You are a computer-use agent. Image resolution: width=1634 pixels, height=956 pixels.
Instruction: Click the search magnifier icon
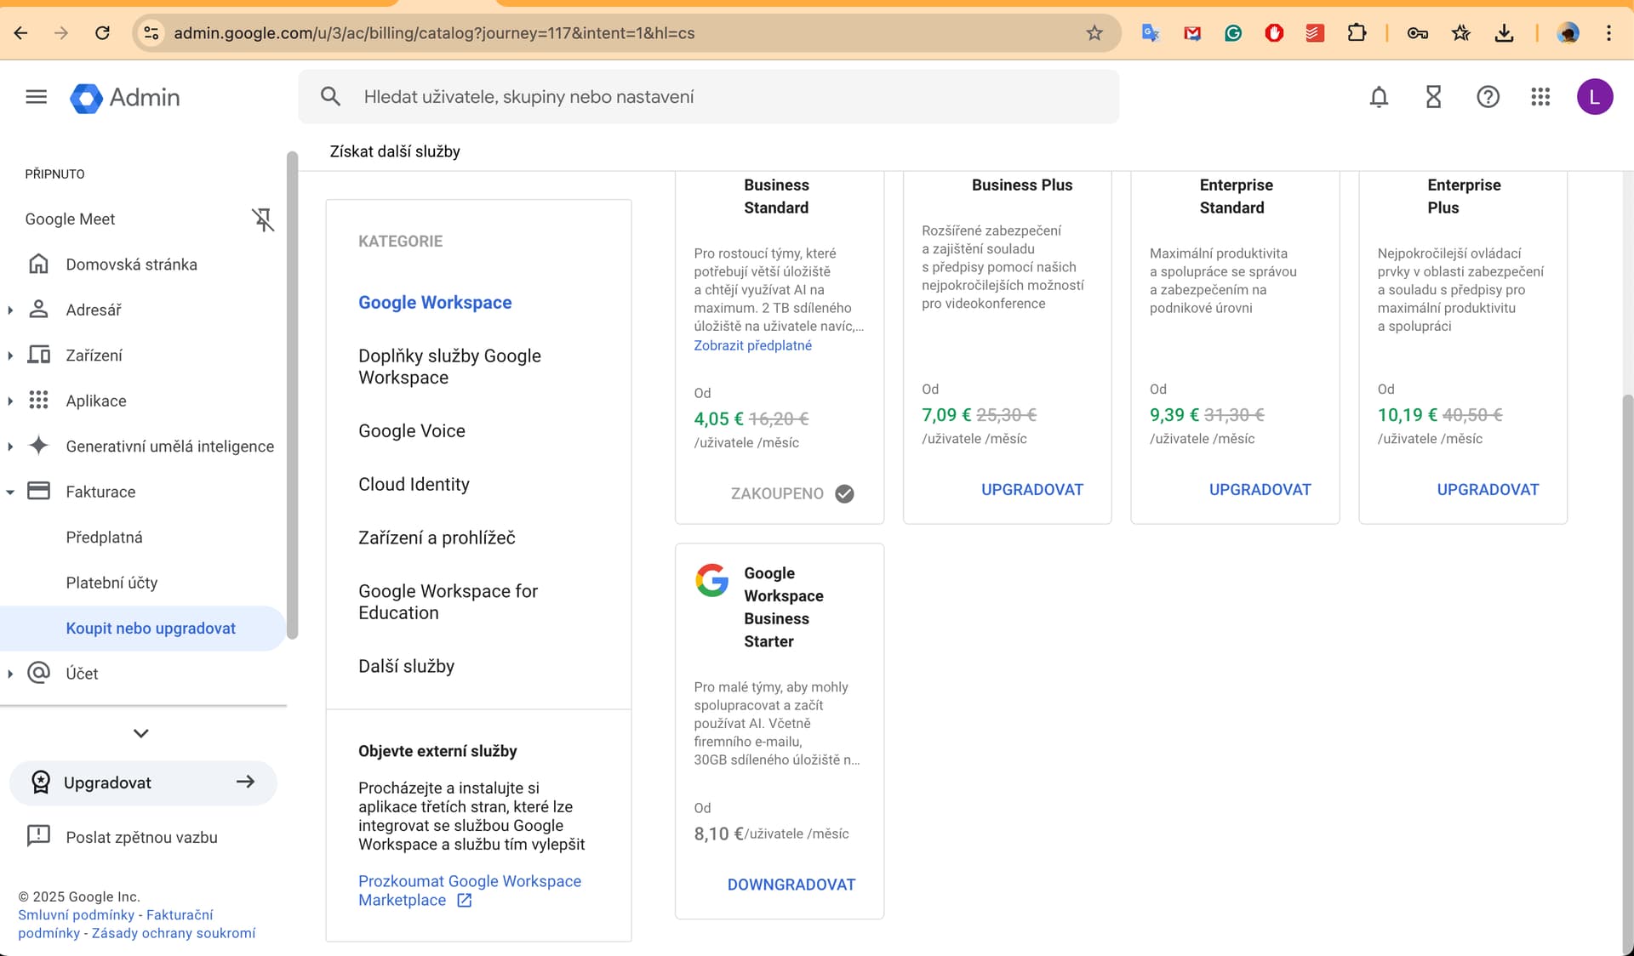tap(331, 97)
